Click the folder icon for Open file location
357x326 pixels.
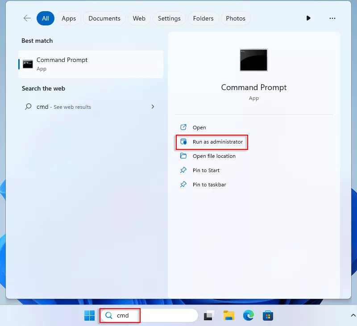[183, 156]
